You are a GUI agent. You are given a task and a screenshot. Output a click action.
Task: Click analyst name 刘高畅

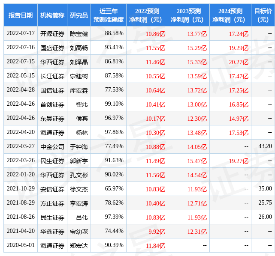[79, 48]
